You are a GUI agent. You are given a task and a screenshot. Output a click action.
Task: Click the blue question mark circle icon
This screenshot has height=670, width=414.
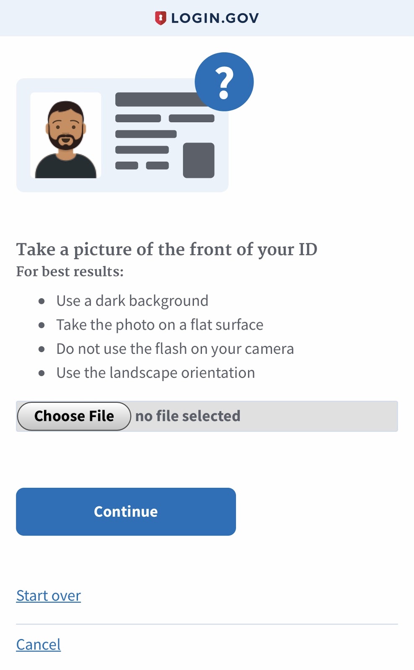pyautogui.click(x=224, y=82)
